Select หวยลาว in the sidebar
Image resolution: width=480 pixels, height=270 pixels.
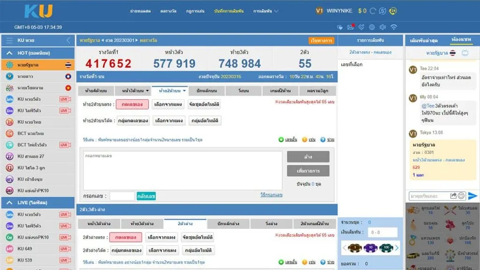(x=38, y=76)
